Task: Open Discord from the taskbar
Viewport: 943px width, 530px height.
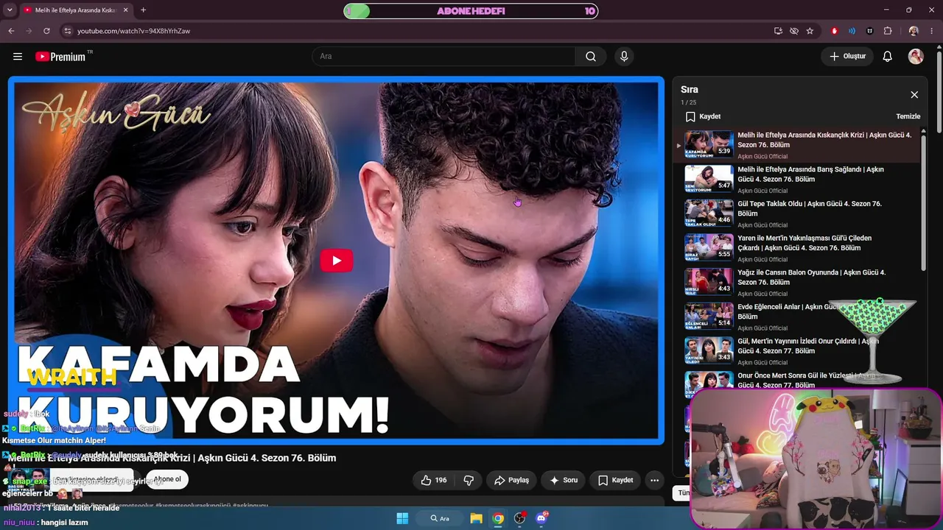Action: click(541, 518)
